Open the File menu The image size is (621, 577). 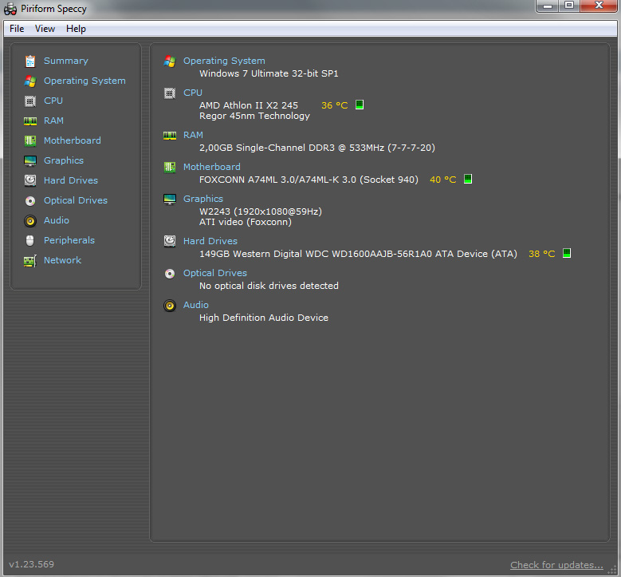17,29
